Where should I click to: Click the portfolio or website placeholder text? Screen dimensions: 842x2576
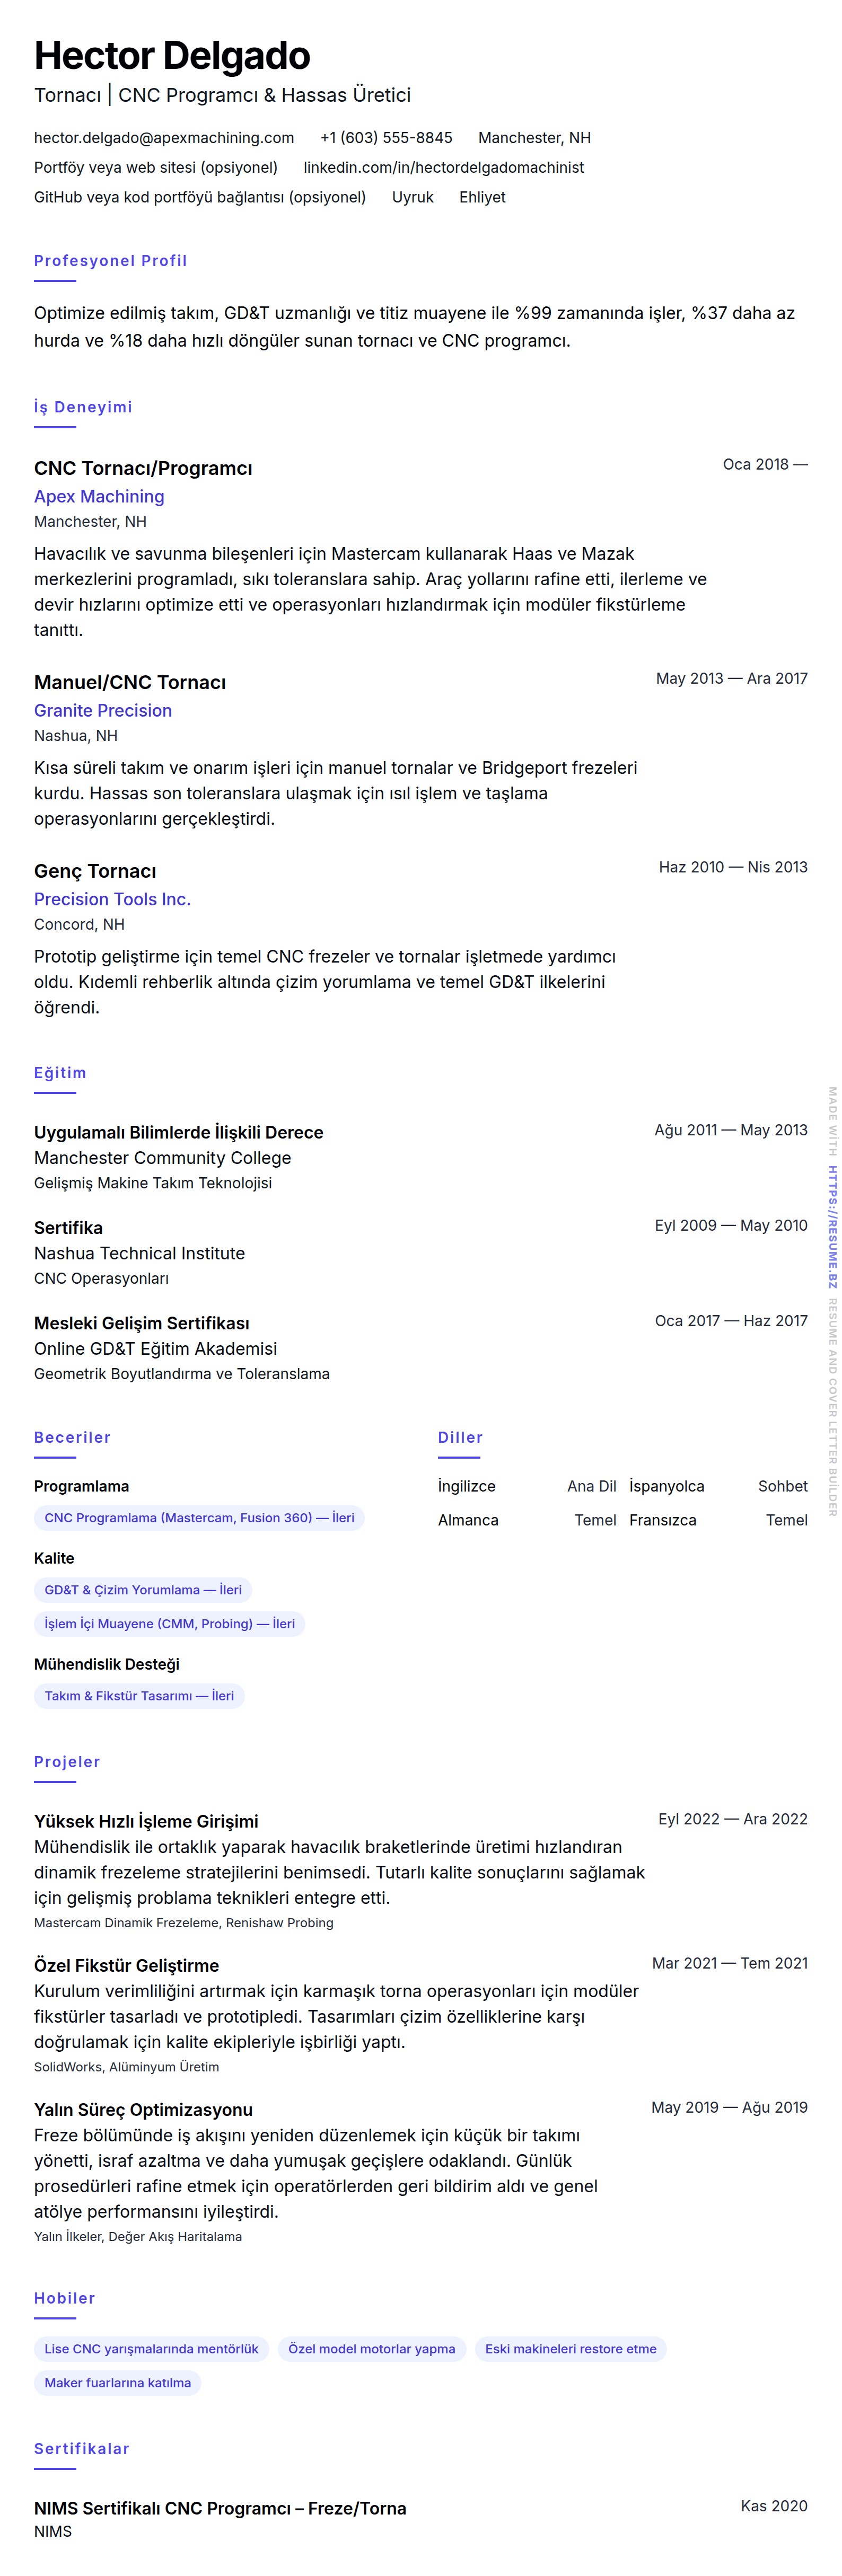click(x=156, y=168)
